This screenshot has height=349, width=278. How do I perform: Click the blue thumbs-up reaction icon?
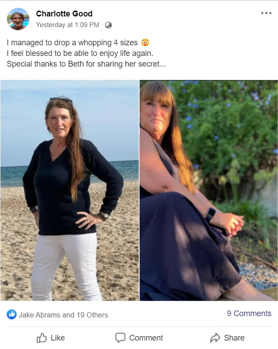pos(12,314)
